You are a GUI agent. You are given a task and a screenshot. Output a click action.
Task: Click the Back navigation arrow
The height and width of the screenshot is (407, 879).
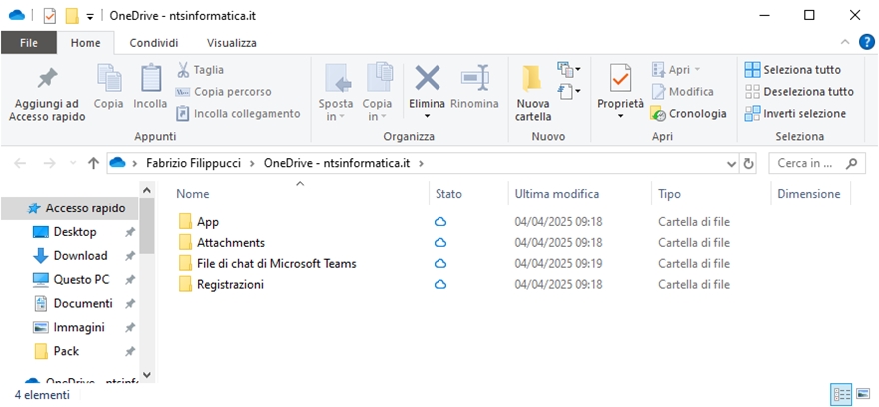pyautogui.click(x=20, y=163)
